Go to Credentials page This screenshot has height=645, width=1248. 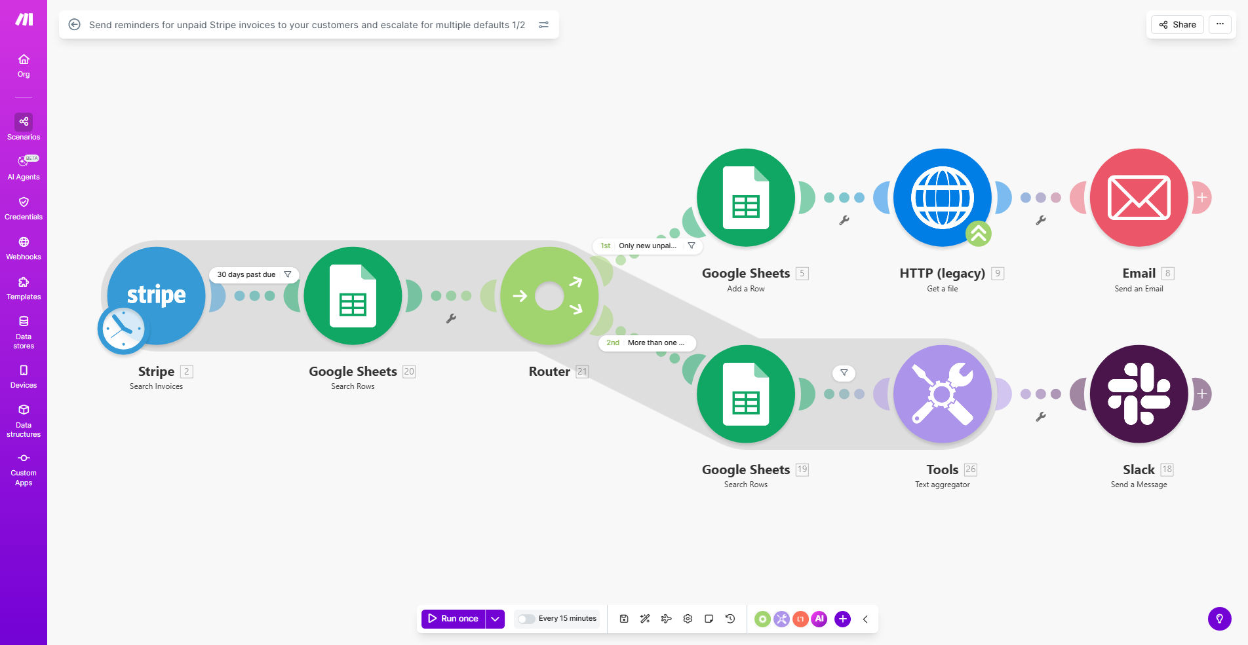(24, 208)
